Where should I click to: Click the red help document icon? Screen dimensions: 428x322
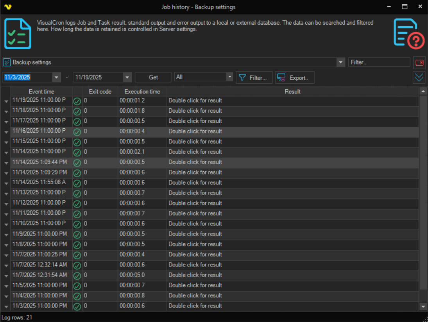click(408, 34)
